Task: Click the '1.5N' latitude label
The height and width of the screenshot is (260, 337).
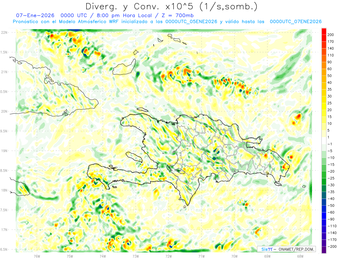Action: [x=4, y=52]
